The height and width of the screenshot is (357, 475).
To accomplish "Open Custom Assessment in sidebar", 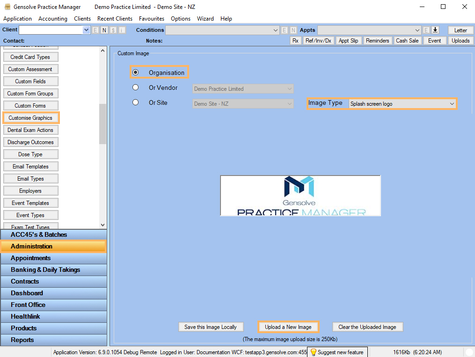I will point(30,69).
